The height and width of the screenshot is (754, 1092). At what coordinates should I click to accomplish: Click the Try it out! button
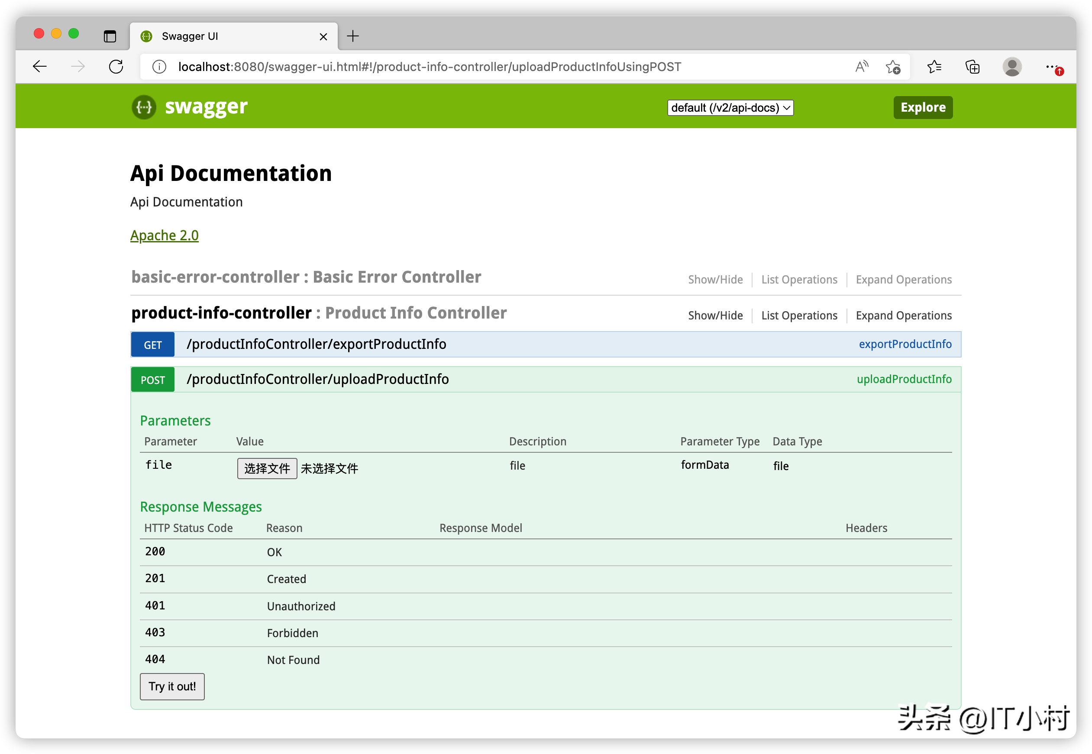click(172, 686)
